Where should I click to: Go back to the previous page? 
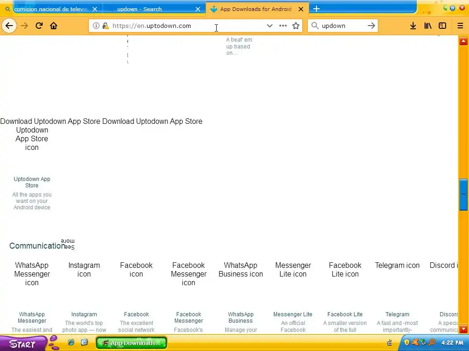point(9,26)
